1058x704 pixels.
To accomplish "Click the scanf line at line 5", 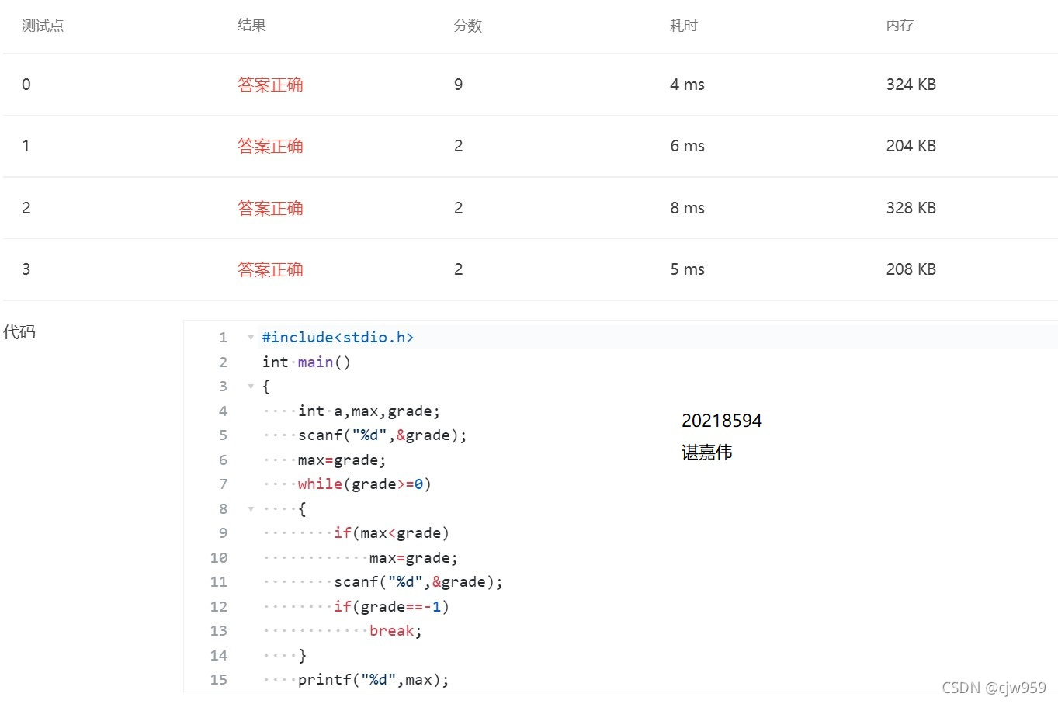I will pyautogui.click(x=383, y=435).
